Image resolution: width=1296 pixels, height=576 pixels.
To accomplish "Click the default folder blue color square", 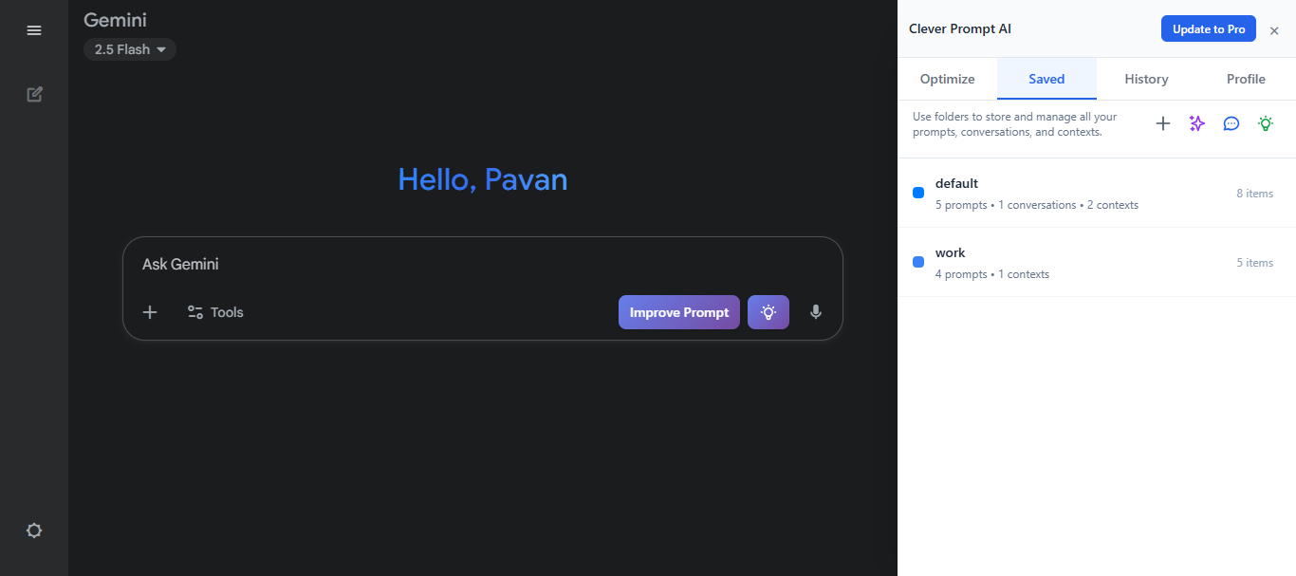I will coord(918,193).
